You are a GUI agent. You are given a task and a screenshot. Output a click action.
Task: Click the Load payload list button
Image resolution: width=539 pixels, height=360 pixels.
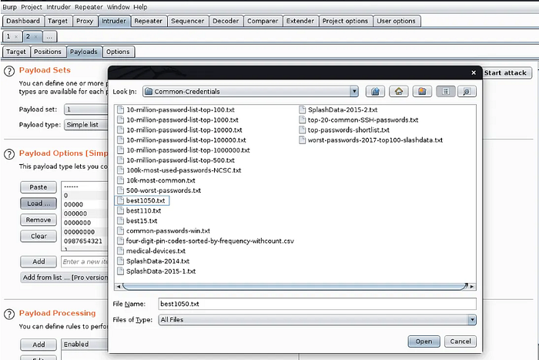click(38, 204)
